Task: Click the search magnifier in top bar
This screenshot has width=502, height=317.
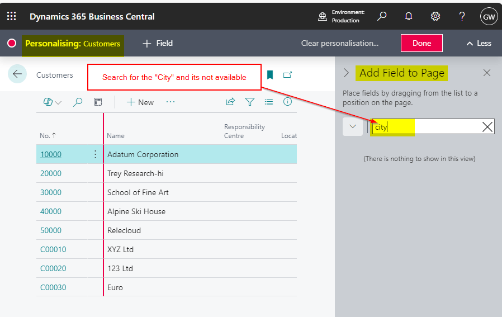Action: pyautogui.click(x=382, y=16)
